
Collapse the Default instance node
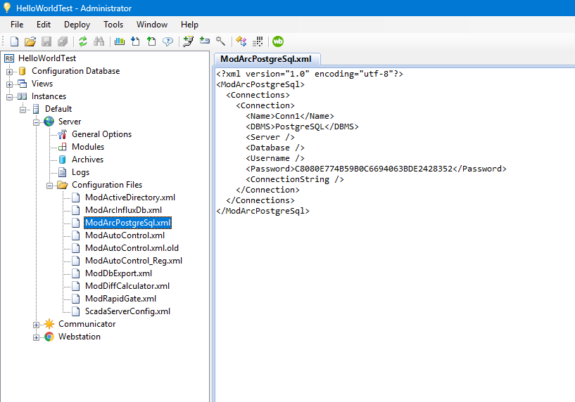pyautogui.click(x=23, y=110)
